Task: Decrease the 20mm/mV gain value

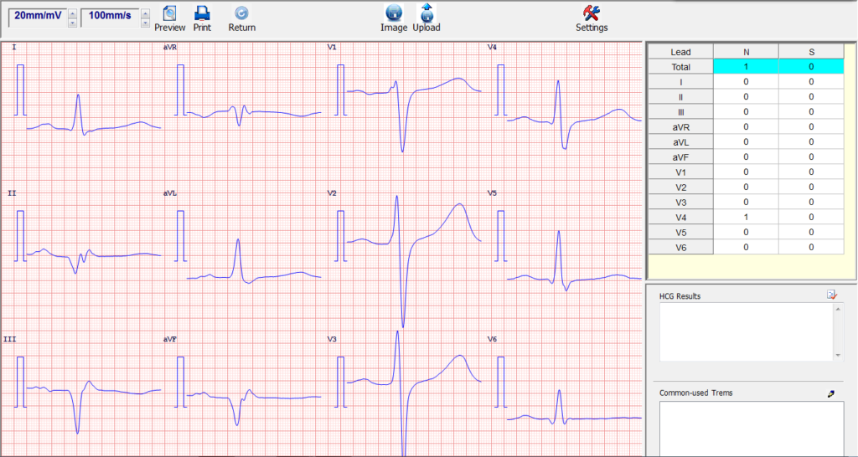Action: pyautogui.click(x=72, y=23)
